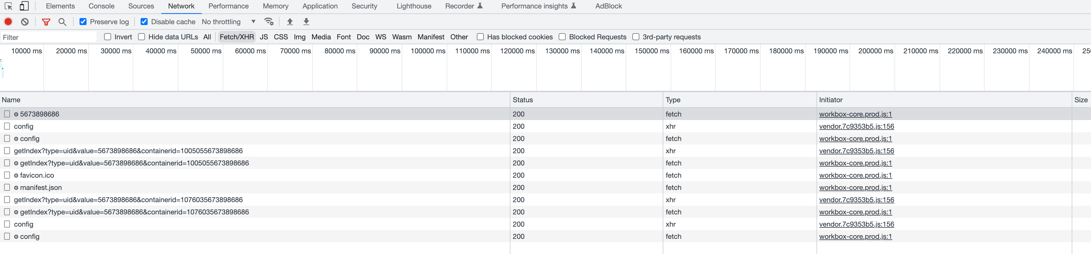Select the Performance tab

click(229, 6)
